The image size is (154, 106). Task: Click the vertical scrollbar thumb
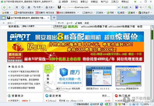[x=152, y=35]
